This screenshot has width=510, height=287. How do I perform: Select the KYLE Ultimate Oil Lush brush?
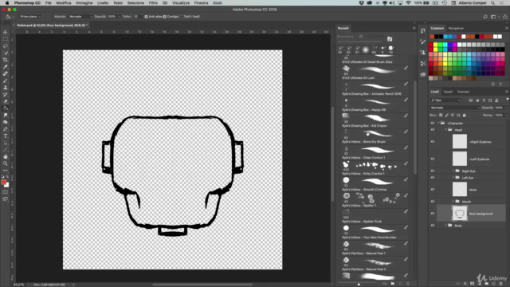(x=375, y=73)
